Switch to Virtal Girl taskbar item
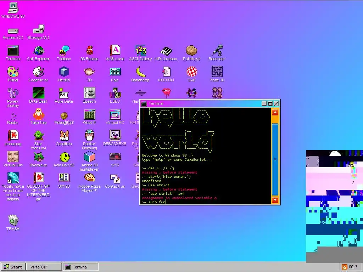Screen dimensions: 363x272 click(44, 267)
